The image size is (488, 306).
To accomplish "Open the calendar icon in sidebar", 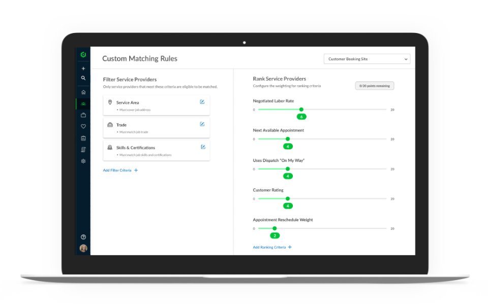I will pos(83,138).
